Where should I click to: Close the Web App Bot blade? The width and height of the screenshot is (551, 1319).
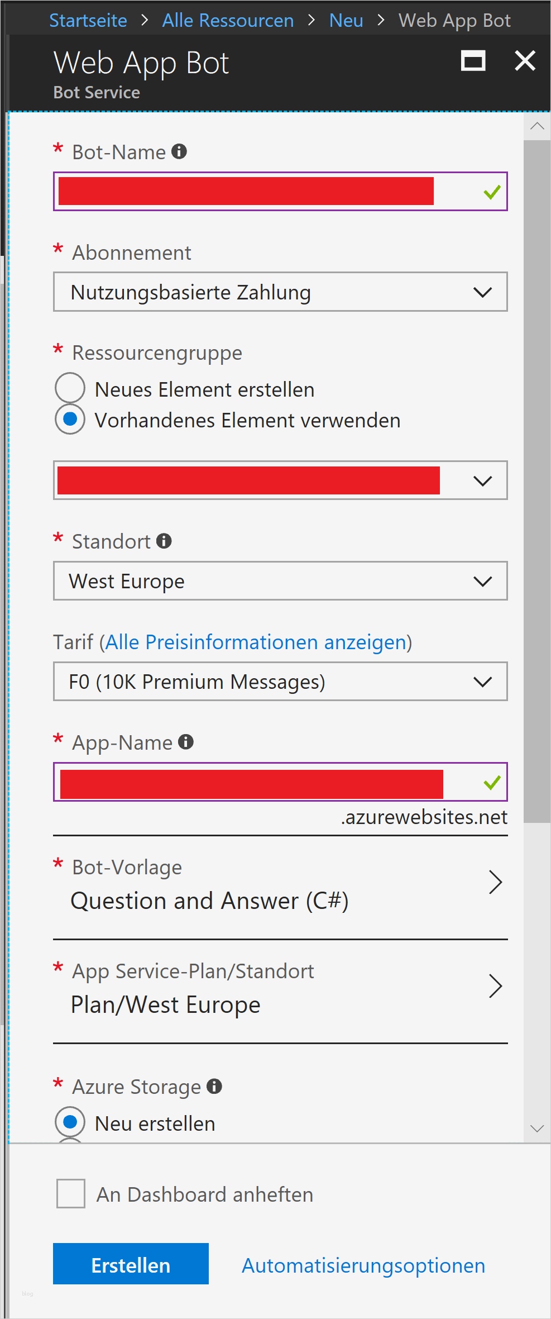coord(525,61)
